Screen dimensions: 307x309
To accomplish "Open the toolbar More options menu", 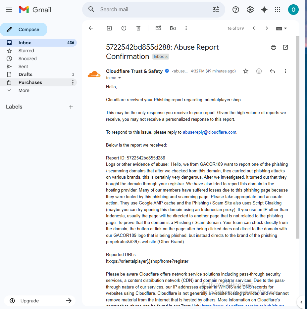I will (186, 28).
